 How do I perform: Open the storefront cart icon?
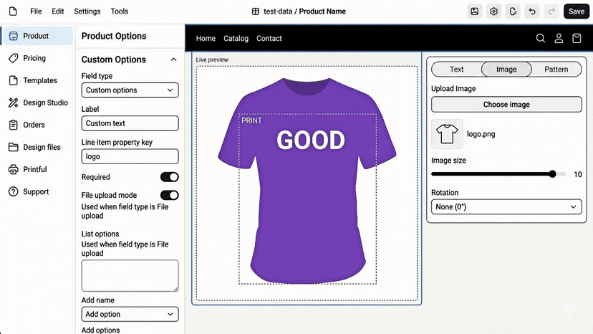click(577, 38)
